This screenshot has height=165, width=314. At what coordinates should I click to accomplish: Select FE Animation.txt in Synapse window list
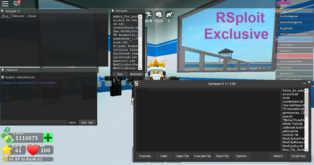(x=293, y=109)
